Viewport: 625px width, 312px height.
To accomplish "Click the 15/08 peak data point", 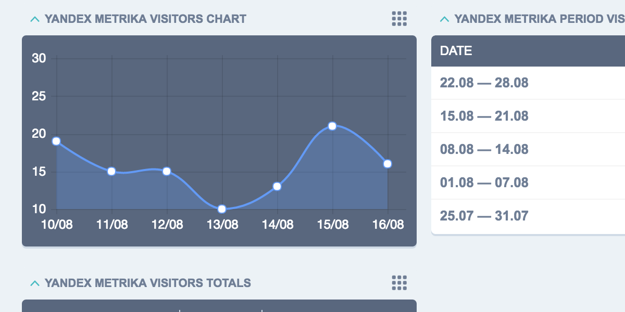I will (332, 126).
